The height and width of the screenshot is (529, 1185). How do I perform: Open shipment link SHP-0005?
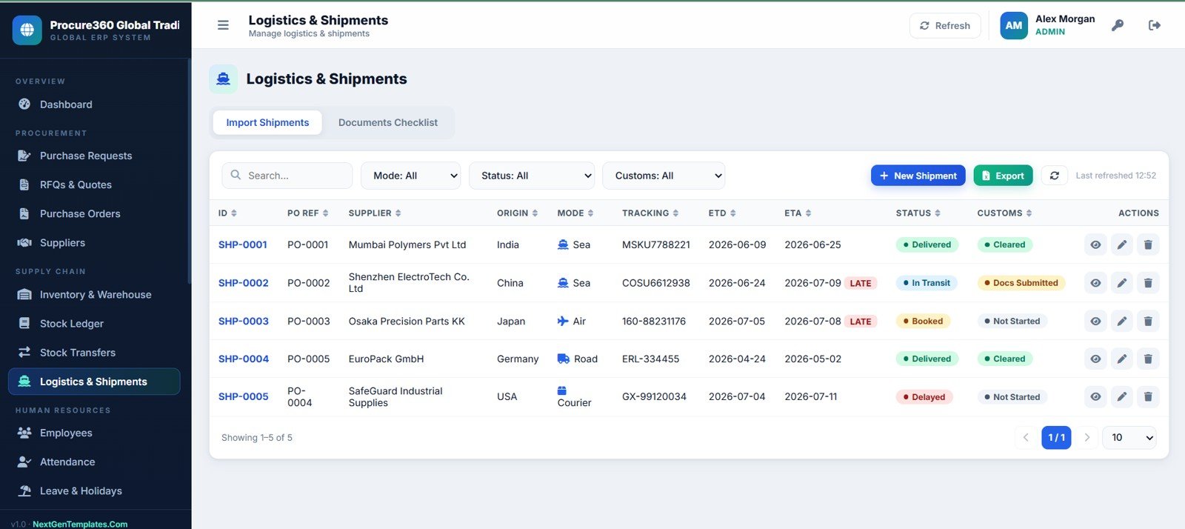click(244, 396)
